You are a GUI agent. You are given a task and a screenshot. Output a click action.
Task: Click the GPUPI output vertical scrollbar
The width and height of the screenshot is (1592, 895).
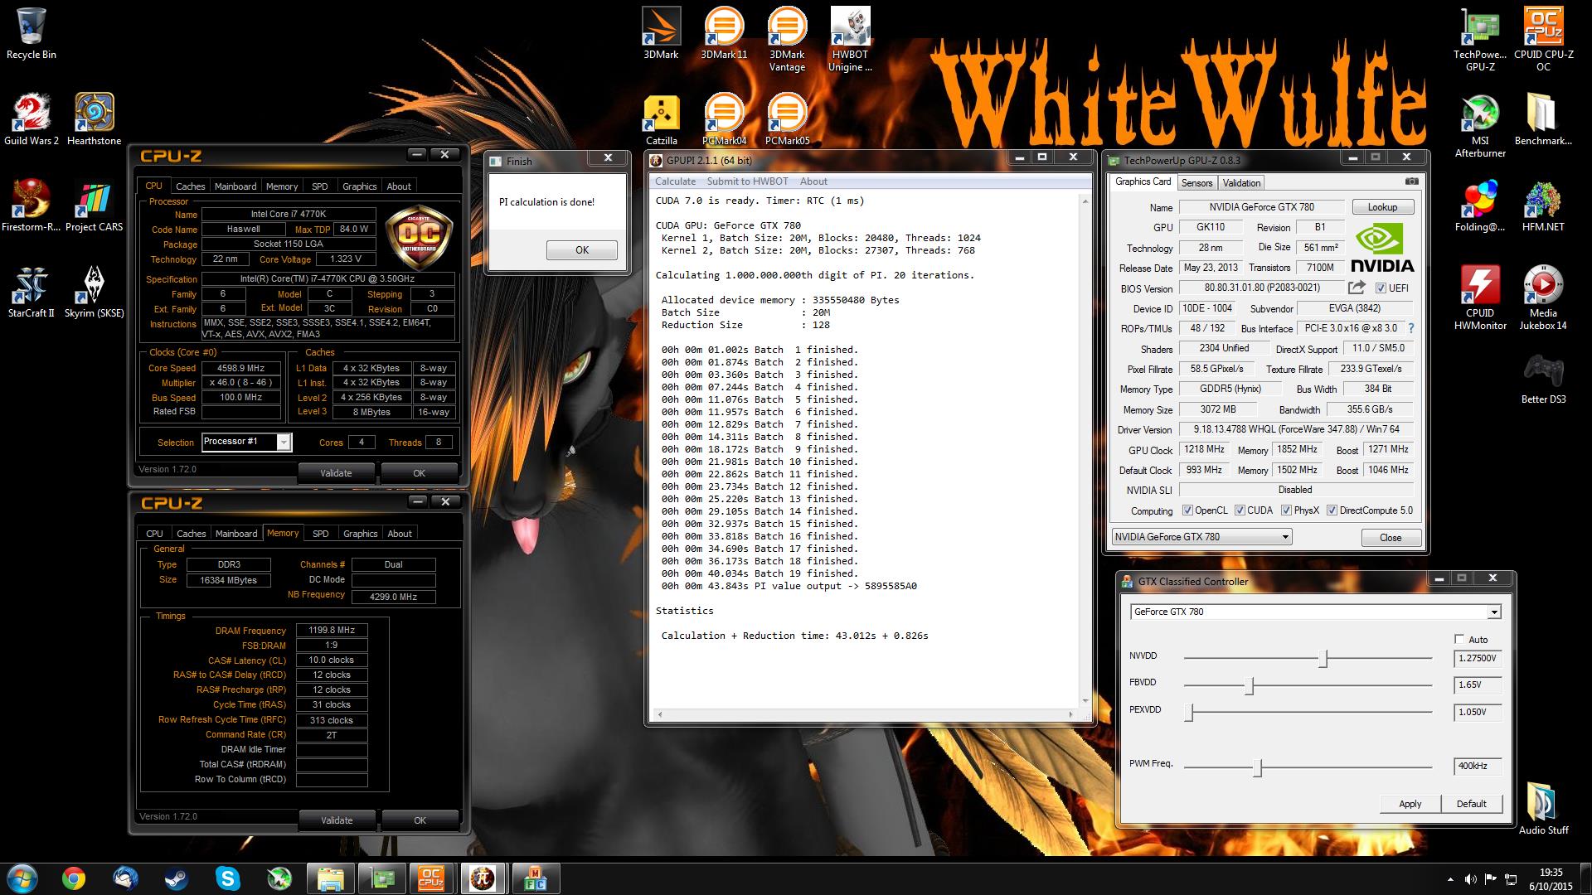(1084, 450)
